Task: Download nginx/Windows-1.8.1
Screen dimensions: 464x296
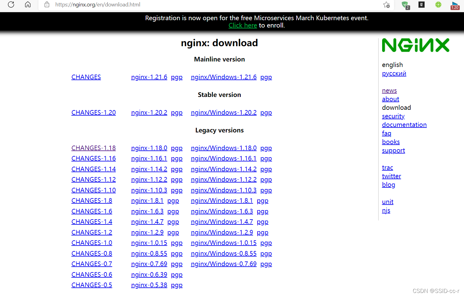Action: pyautogui.click(x=222, y=201)
